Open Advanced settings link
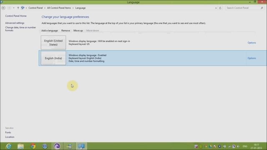267x150 pixels. tap(15, 23)
